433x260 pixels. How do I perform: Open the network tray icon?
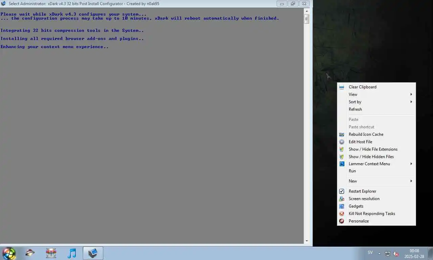point(388,254)
